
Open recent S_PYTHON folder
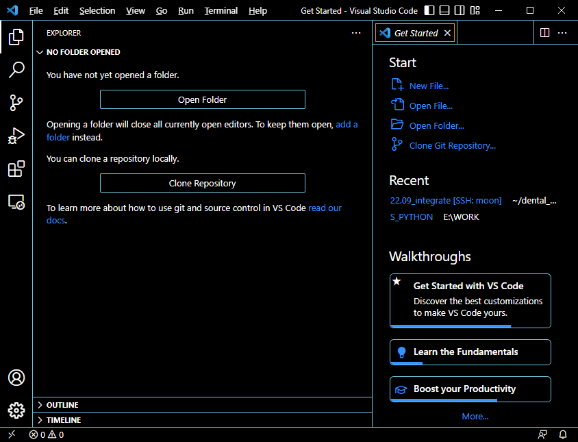pos(412,217)
